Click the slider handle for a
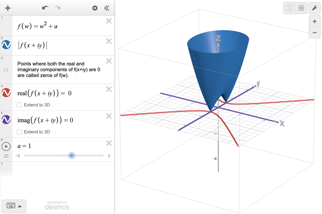 pyautogui.click(x=72, y=155)
